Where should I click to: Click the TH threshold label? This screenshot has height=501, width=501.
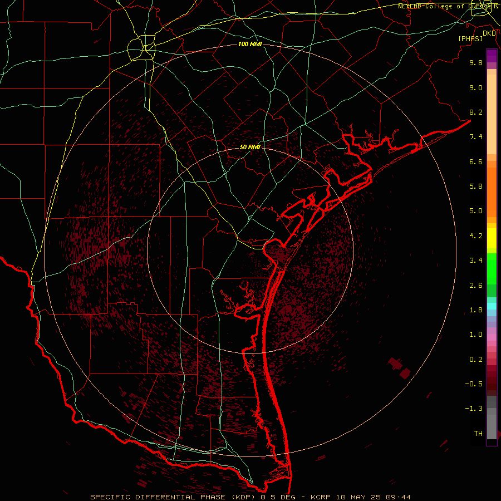[x=478, y=434]
